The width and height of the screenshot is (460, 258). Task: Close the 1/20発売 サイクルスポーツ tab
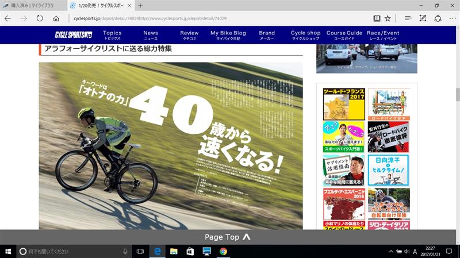point(129,6)
